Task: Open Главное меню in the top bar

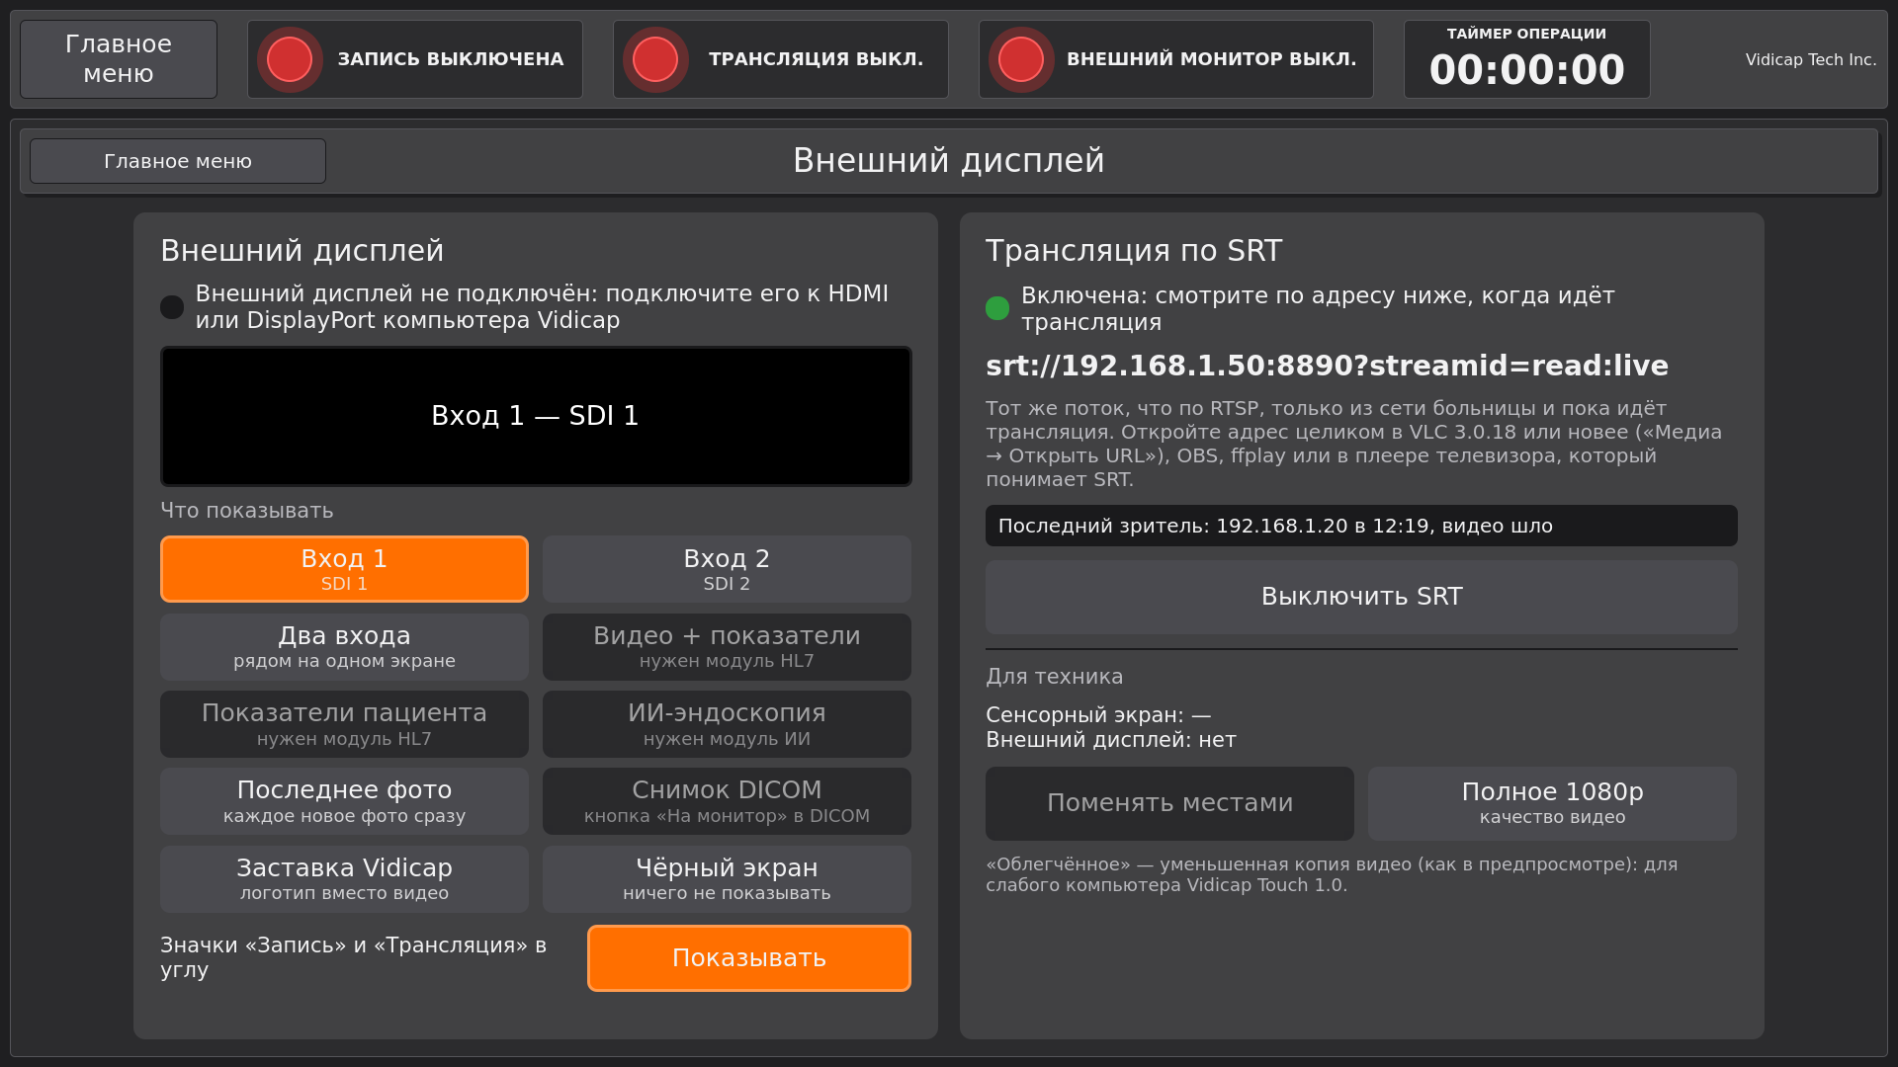Action: point(119,59)
